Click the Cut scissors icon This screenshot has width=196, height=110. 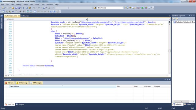tap(23, 8)
